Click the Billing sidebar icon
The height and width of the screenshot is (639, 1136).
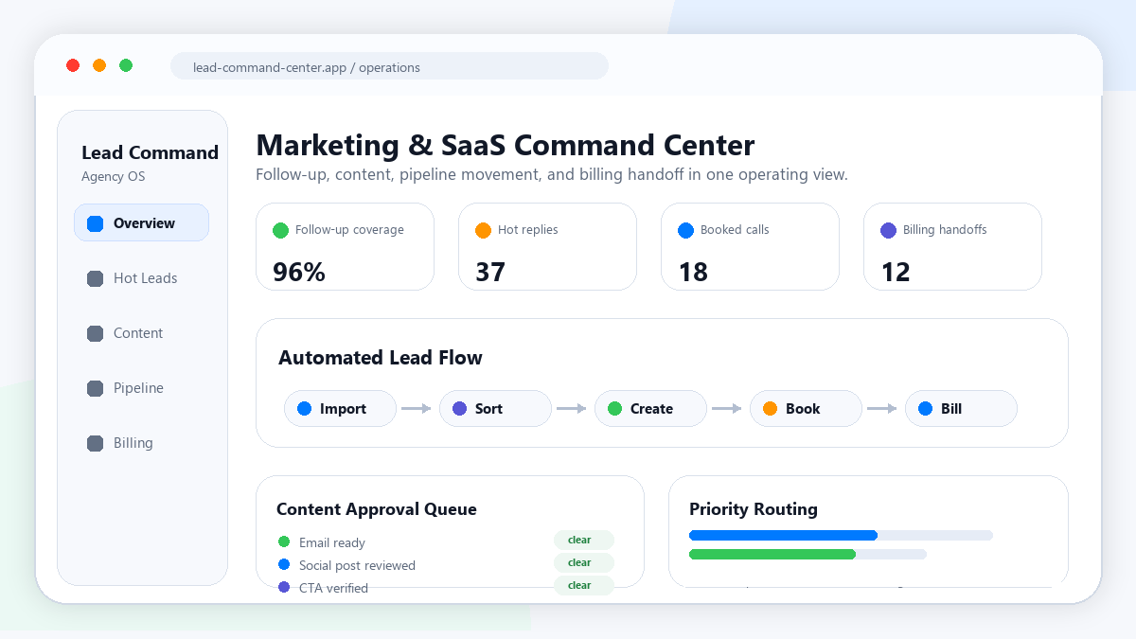pyautogui.click(x=95, y=443)
